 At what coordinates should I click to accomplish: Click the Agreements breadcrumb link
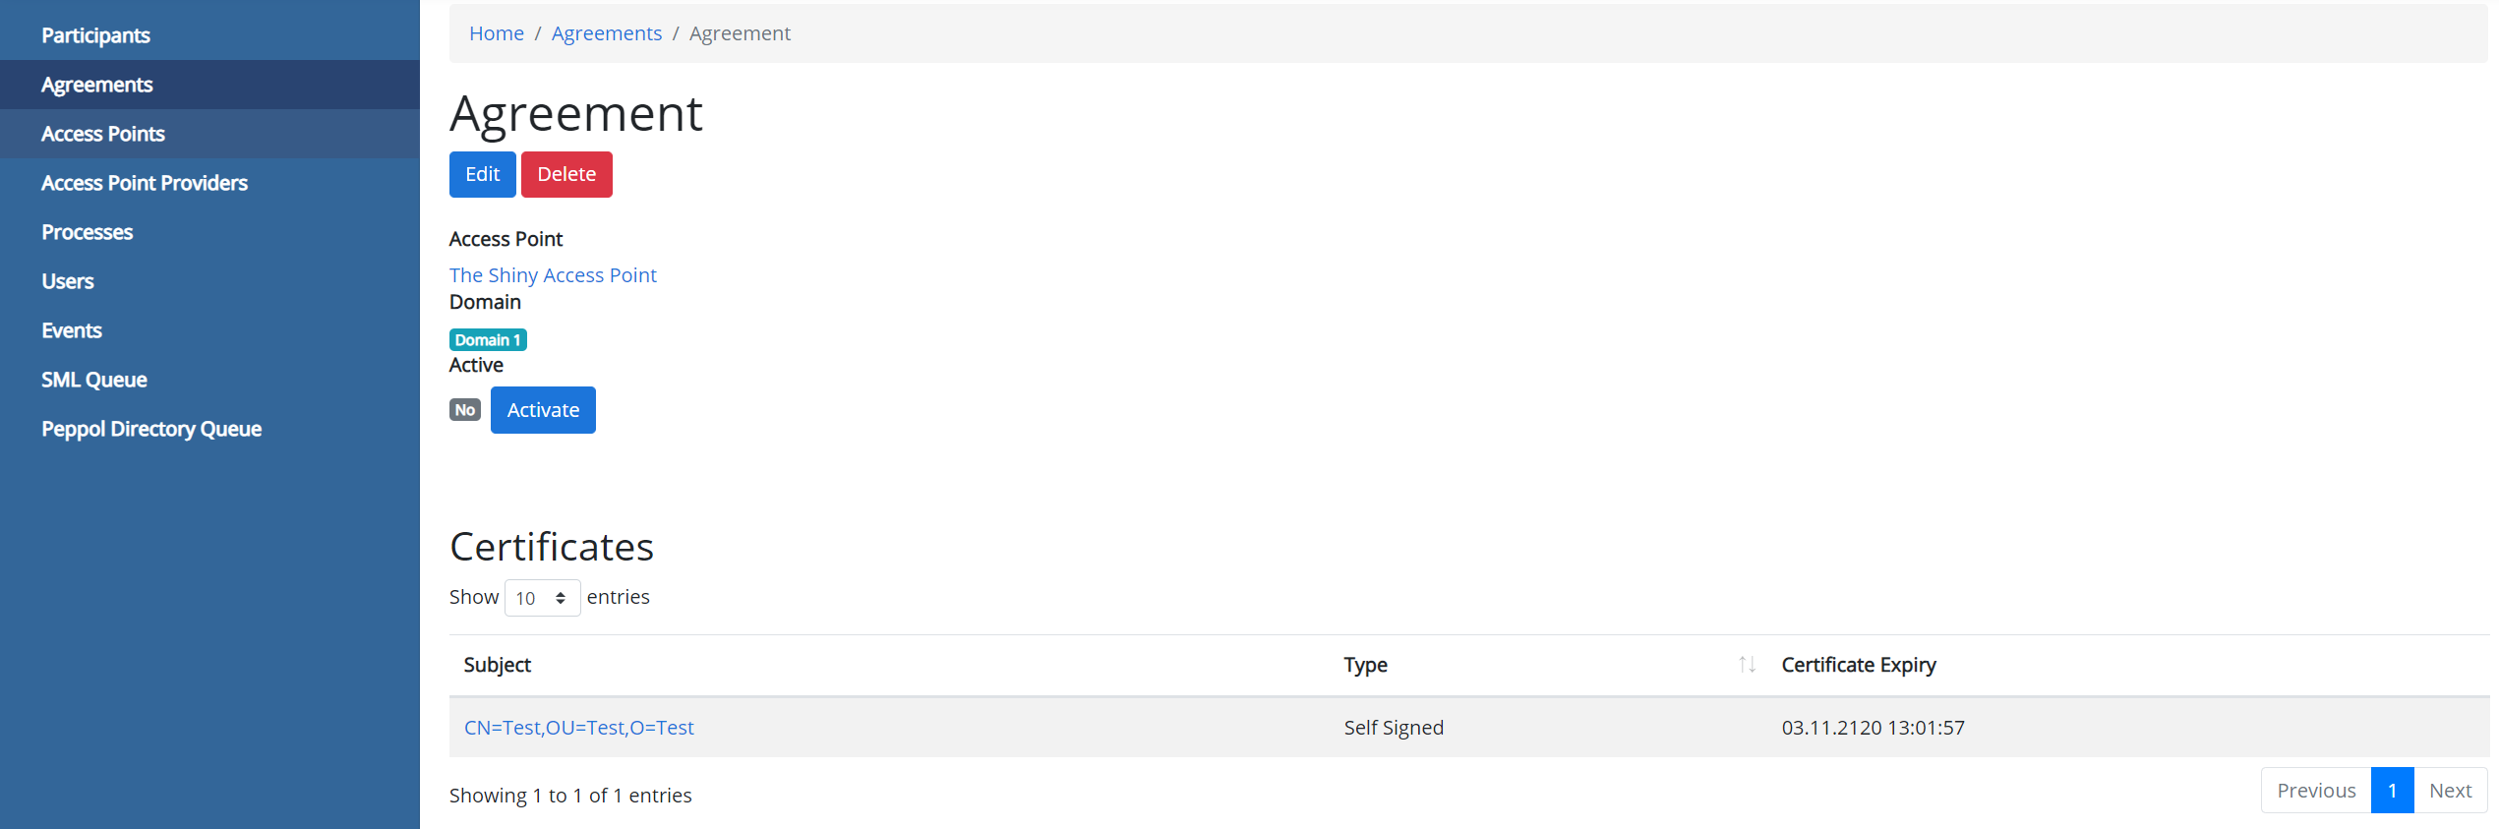pos(606,33)
